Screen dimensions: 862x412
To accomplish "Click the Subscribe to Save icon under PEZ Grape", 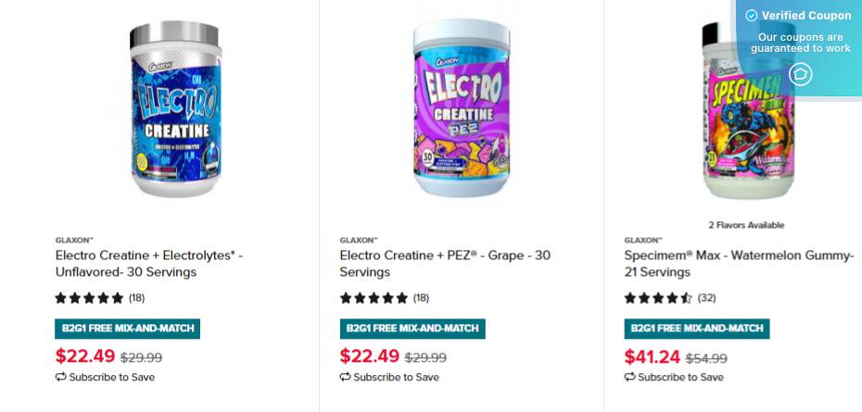I will coord(345,377).
